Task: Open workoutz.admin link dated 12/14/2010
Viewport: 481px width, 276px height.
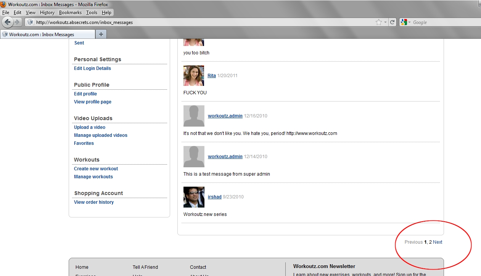Action: (x=225, y=157)
